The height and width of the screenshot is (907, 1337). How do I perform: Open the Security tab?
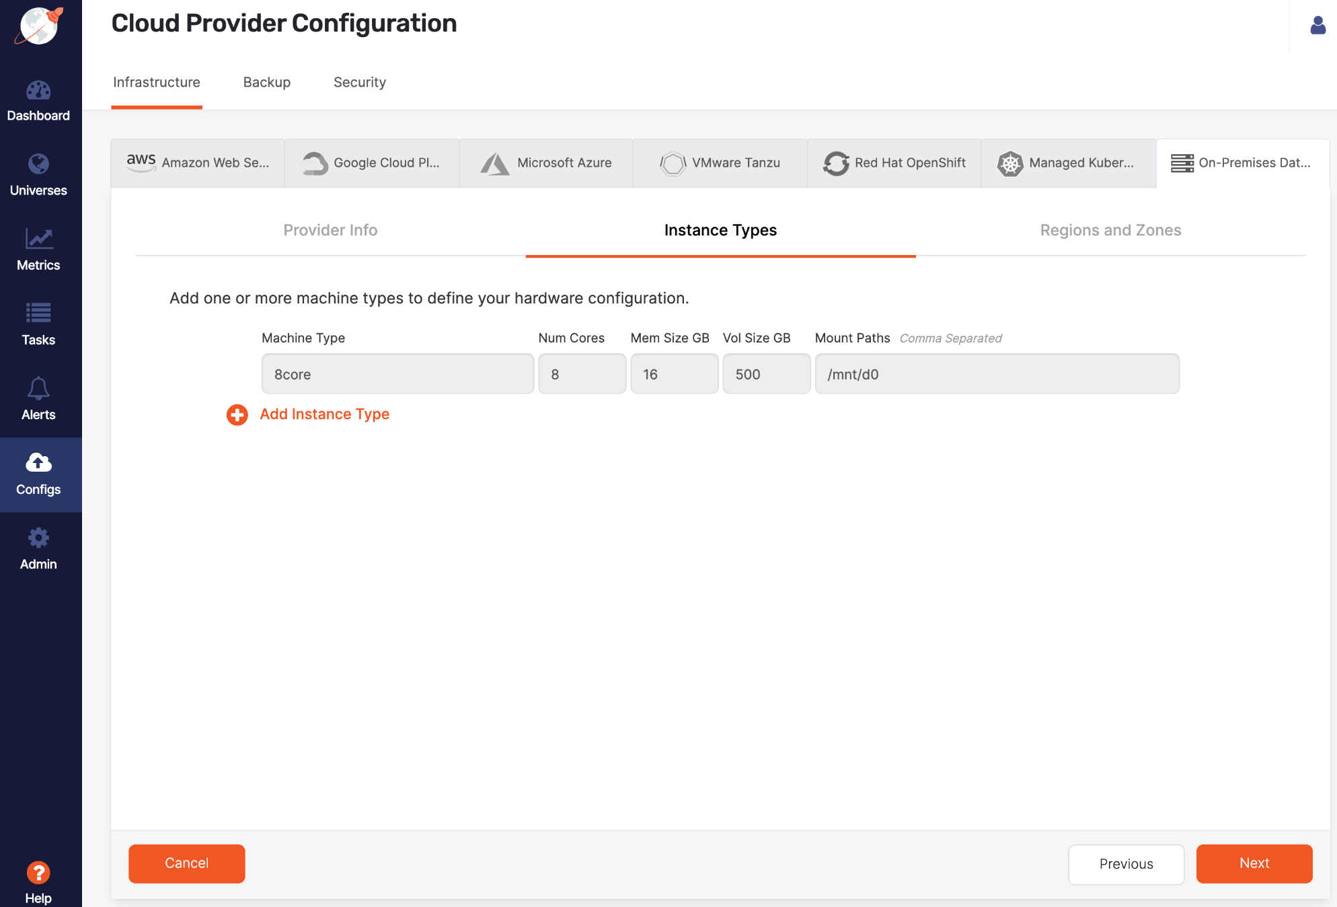point(360,82)
